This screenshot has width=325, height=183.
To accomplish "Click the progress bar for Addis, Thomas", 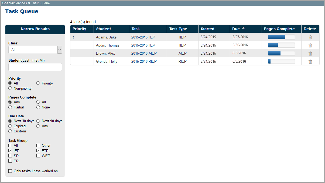I will (x=282, y=45).
